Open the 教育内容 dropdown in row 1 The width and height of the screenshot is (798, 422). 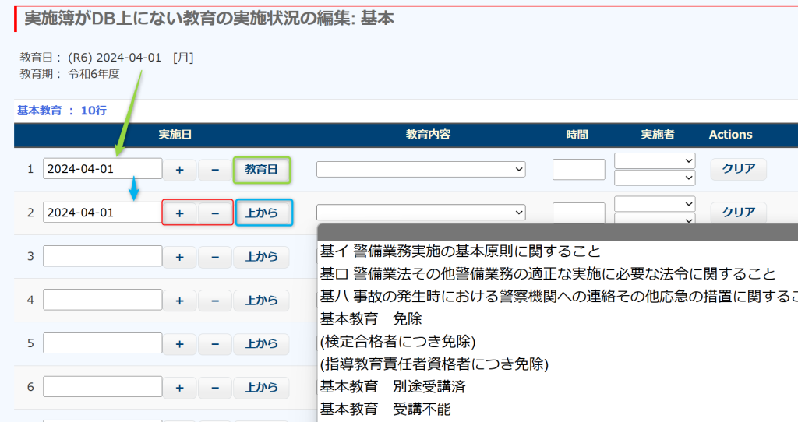[421, 169]
